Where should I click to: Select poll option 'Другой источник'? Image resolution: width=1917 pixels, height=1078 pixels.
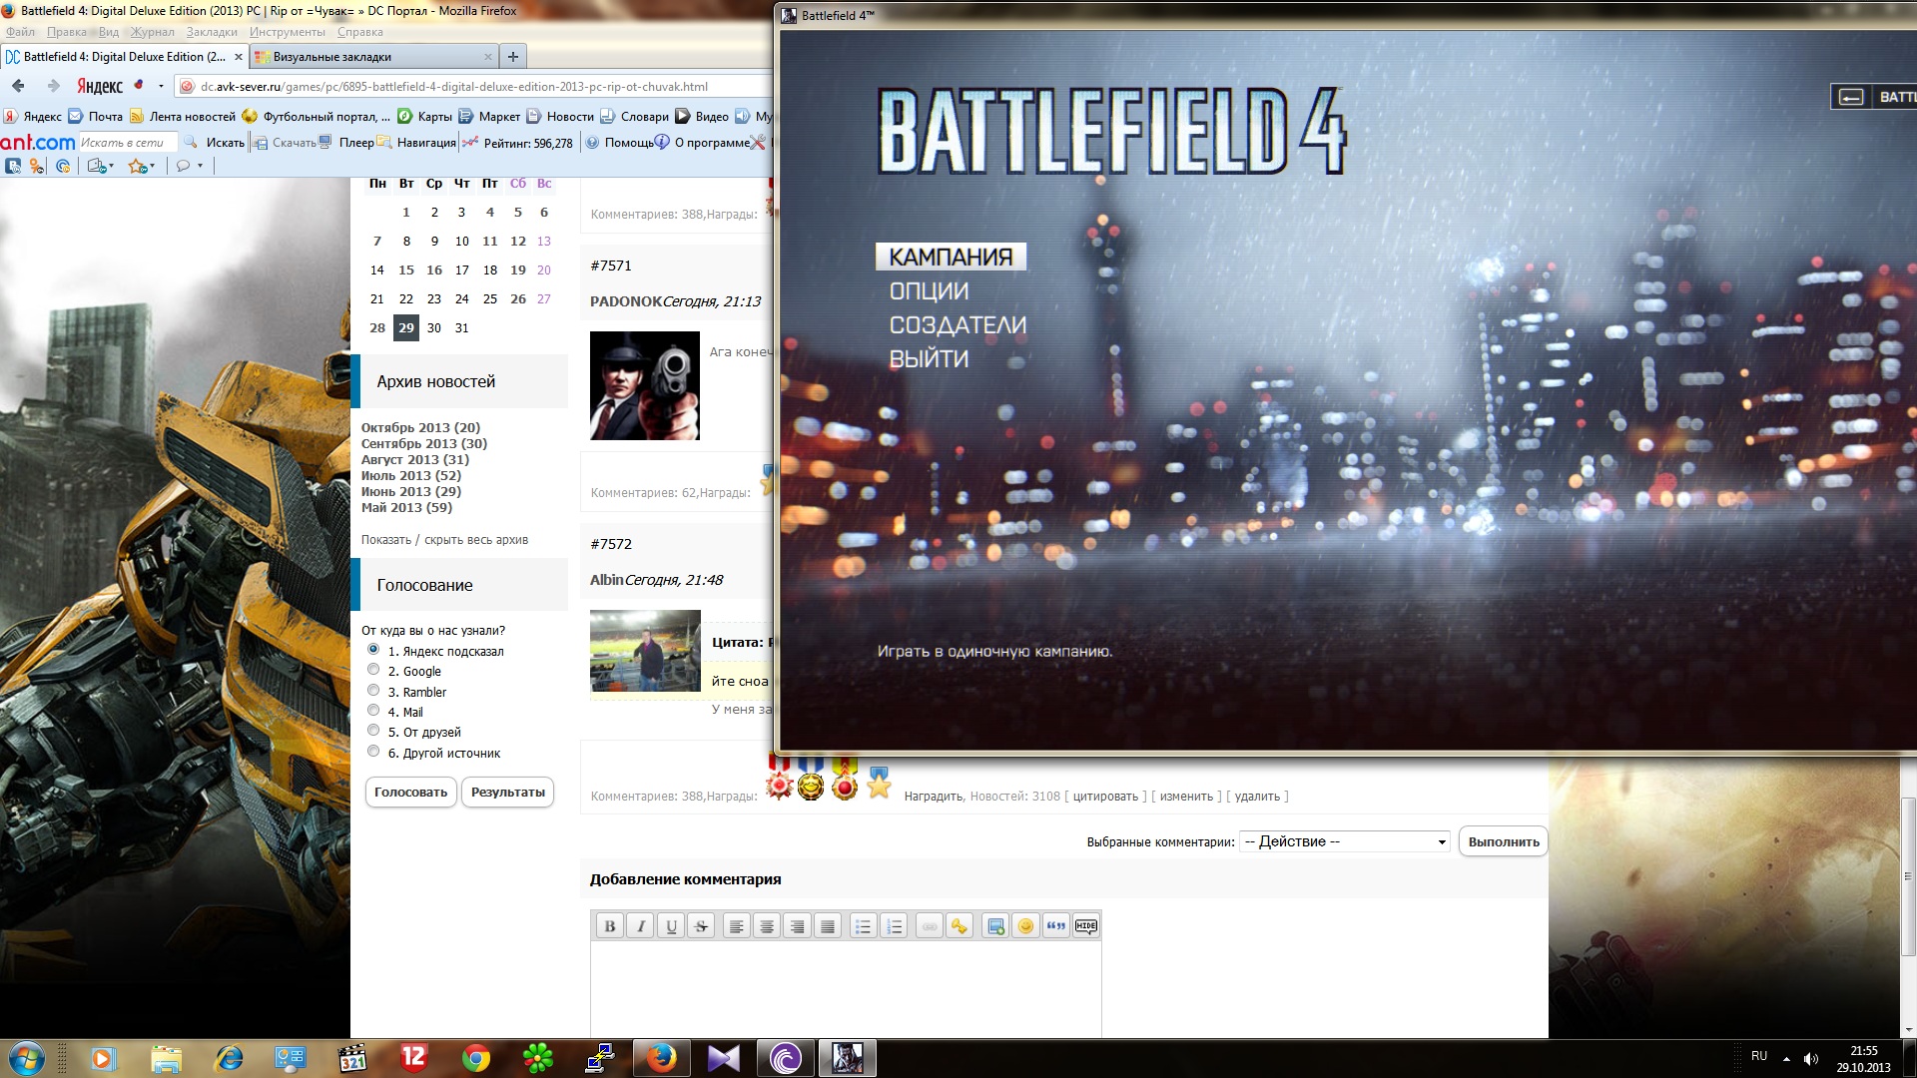(x=373, y=752)
